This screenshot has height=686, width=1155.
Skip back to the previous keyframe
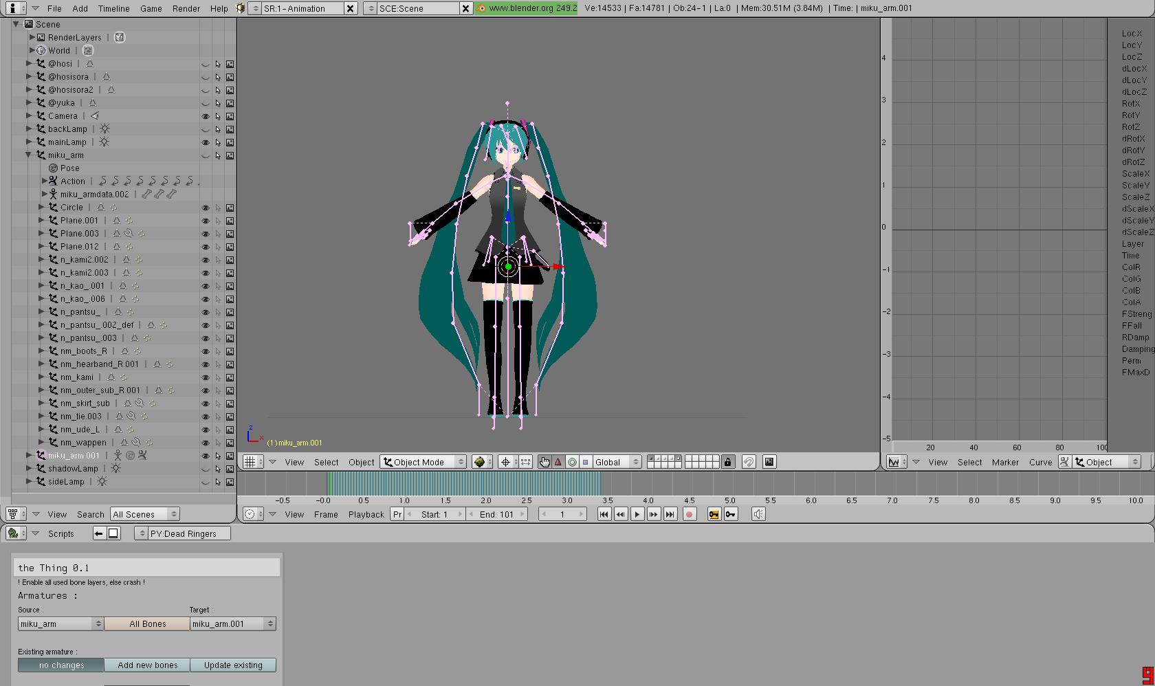(x=621, y=514)
